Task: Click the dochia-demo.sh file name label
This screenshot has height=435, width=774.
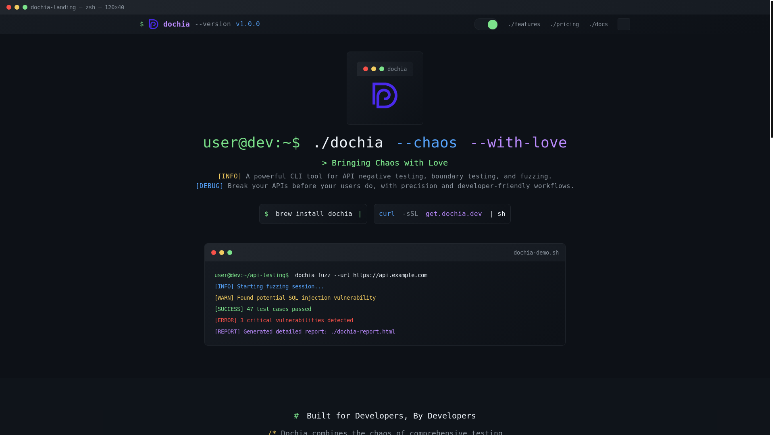Action: click(536, 253)
